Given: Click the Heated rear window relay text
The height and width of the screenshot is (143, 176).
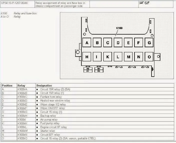Looking at the screenshot, I should (x=55, y=101).
